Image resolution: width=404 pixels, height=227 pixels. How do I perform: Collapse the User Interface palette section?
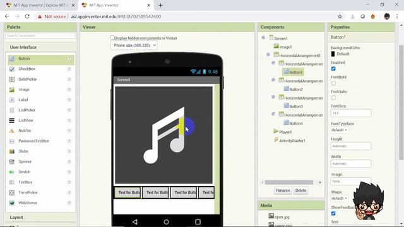[40, 47]
